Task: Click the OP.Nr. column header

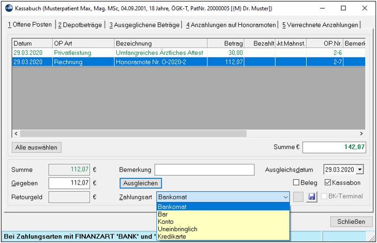Action: click(x=325, y=43)
